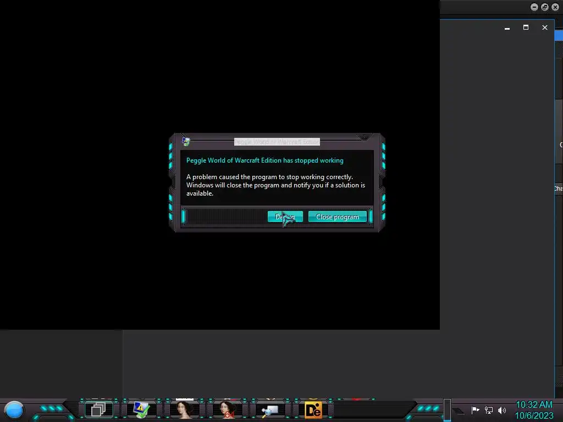
Task: Close the inner dark window
Action: (545, 27)
